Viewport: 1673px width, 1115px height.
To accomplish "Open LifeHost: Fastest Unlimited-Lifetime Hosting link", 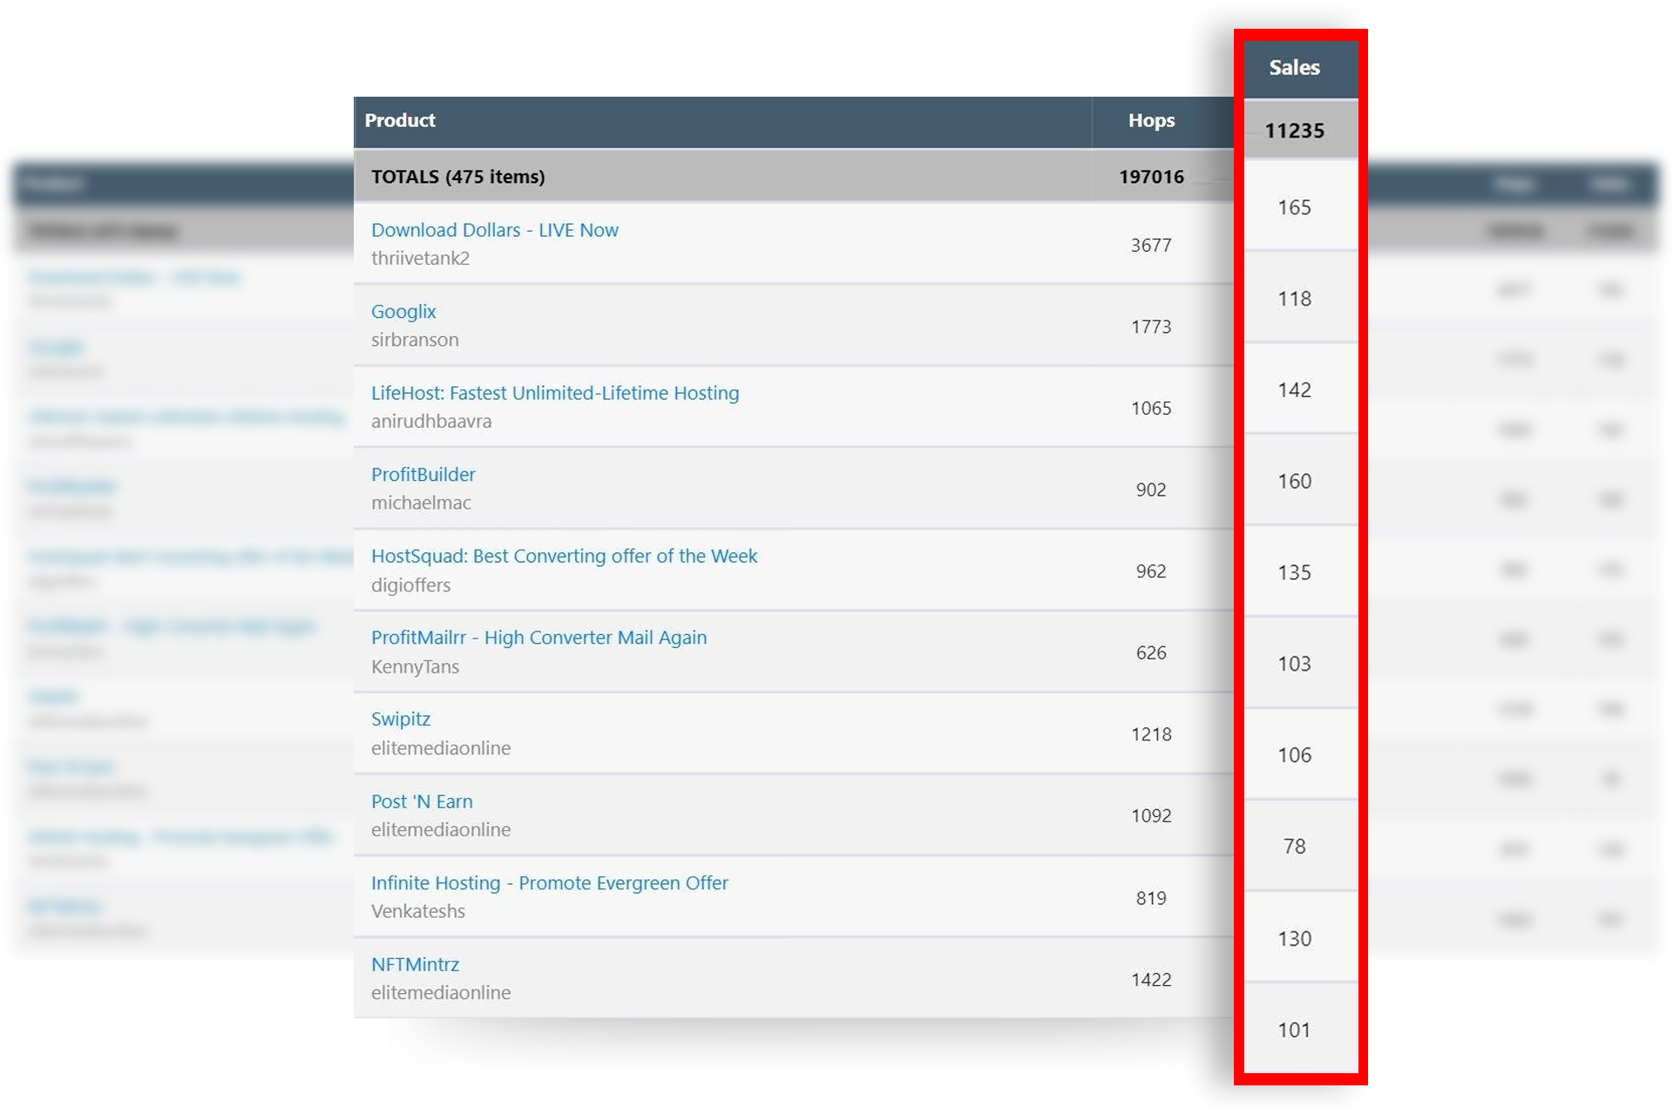I will point(555,393).
